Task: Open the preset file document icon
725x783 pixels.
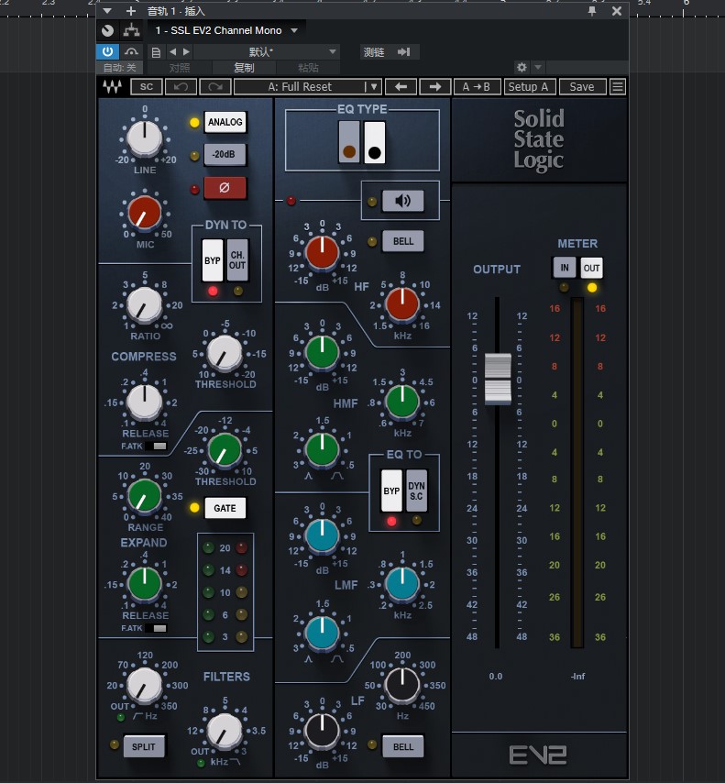Action: (156, 52)
